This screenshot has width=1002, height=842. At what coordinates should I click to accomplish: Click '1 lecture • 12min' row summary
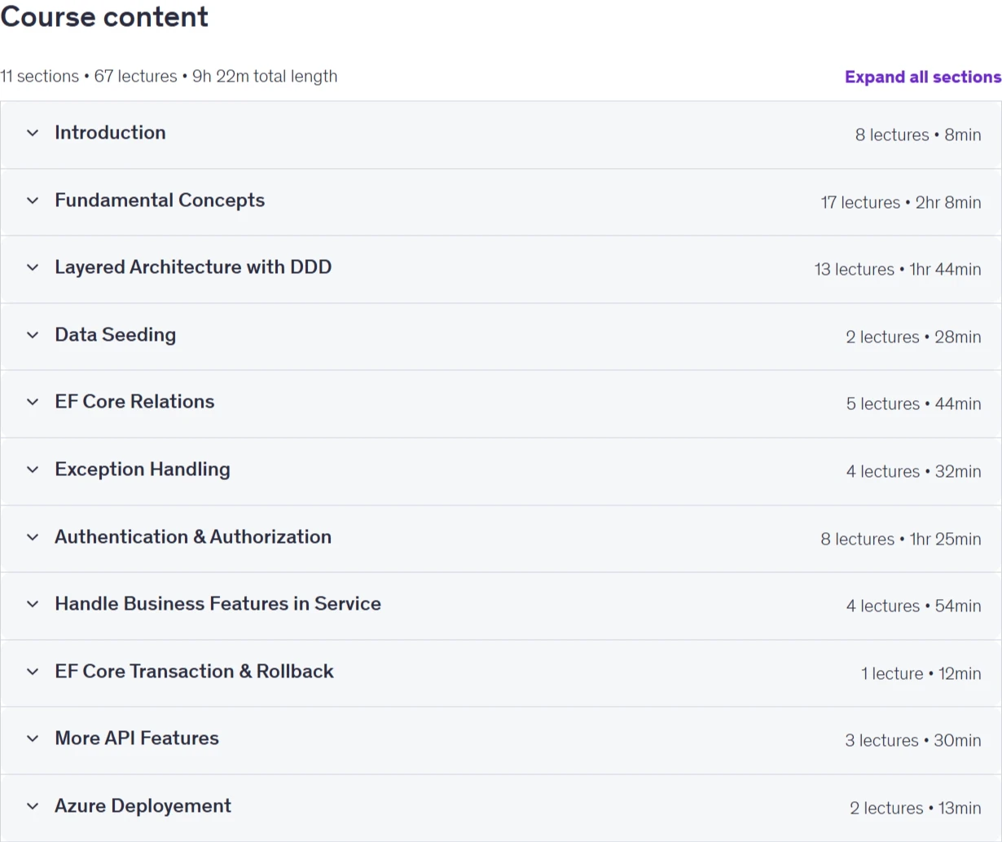(x=921, y=673)
